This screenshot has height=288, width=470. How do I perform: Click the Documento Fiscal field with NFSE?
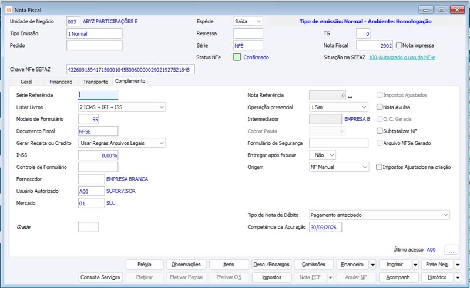click(x=98, y=131)
